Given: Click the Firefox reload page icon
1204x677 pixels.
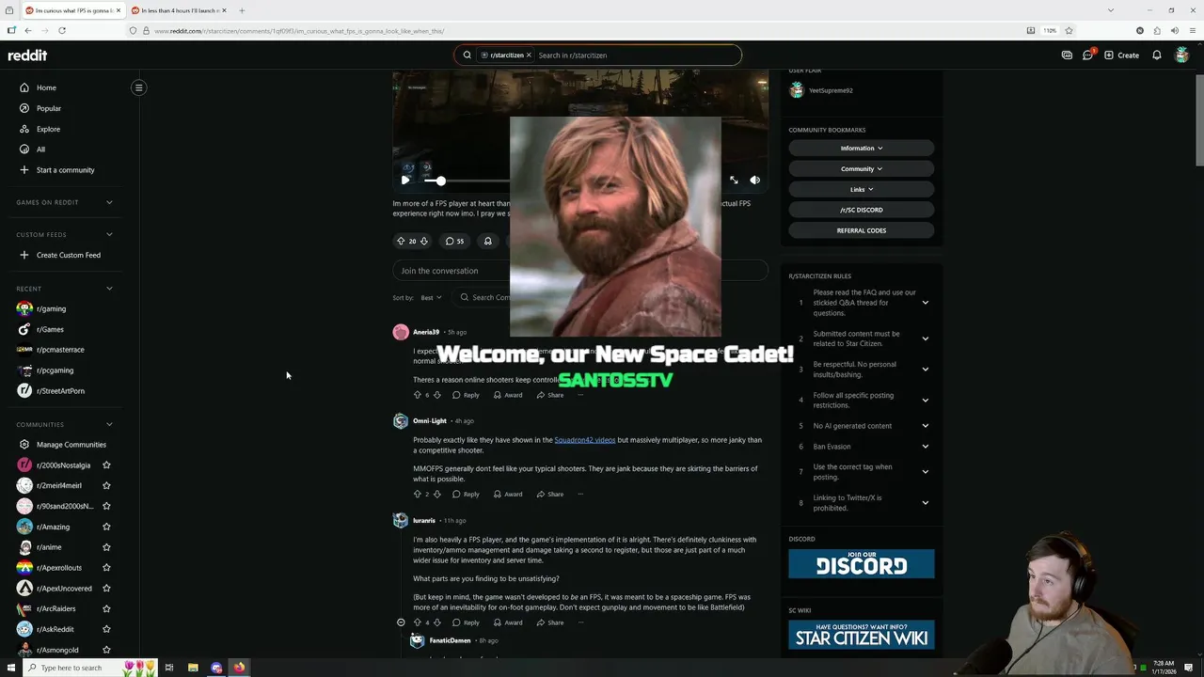Looking at the screenshot, I should [62, 30].
